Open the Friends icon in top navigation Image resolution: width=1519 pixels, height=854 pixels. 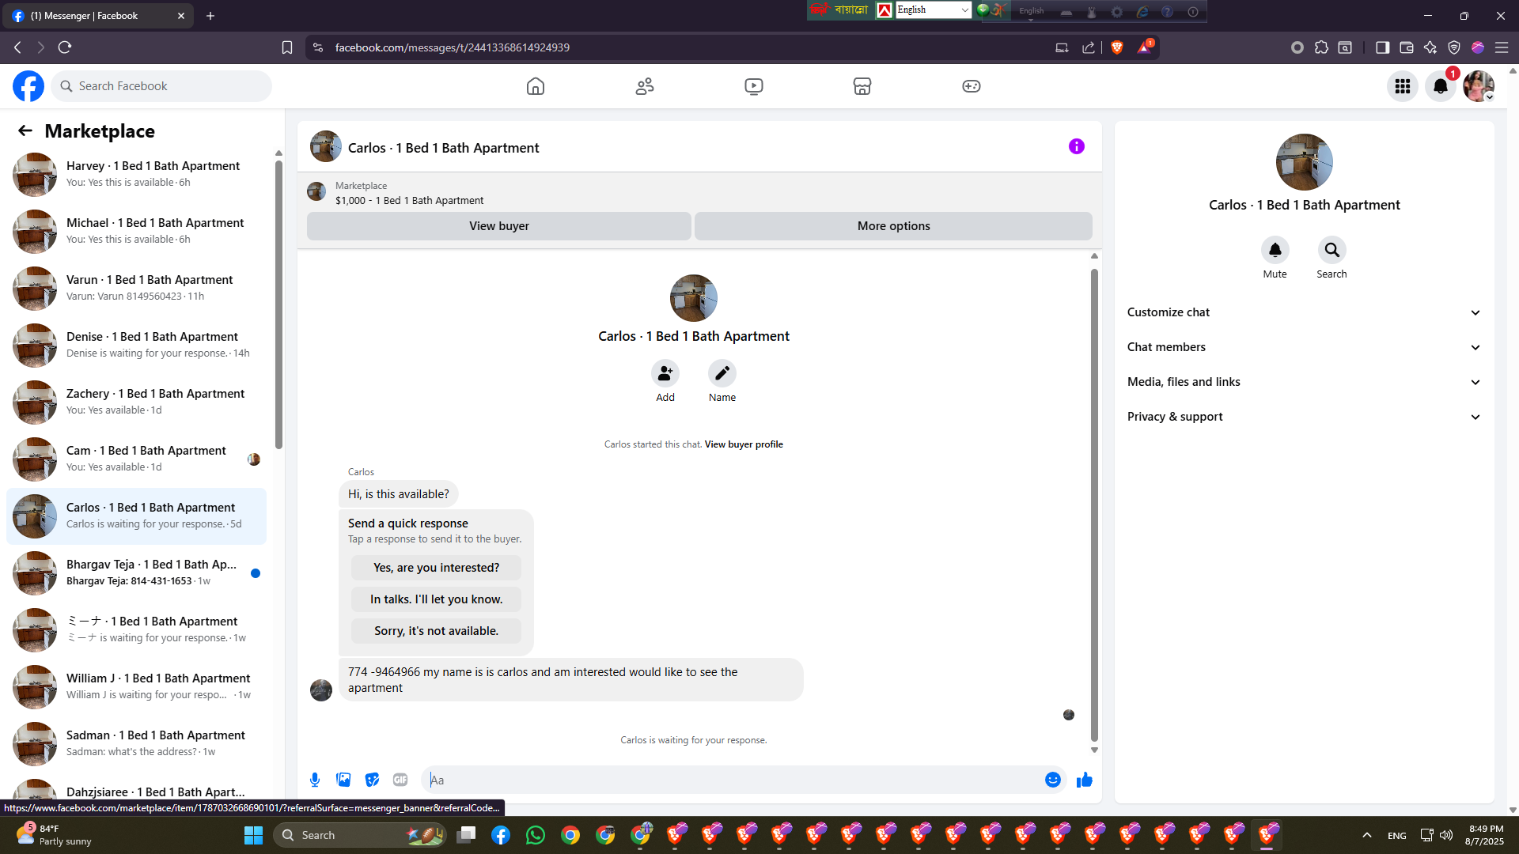645,86
